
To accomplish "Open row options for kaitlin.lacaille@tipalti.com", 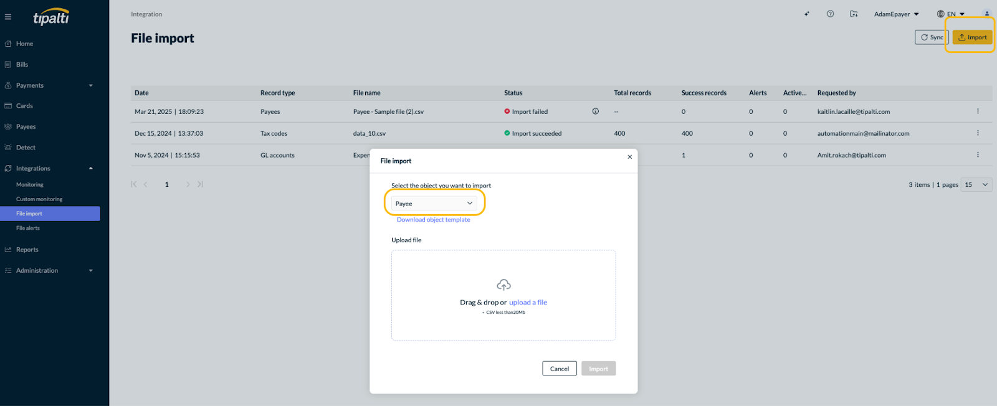I will (x=978, y=111).
